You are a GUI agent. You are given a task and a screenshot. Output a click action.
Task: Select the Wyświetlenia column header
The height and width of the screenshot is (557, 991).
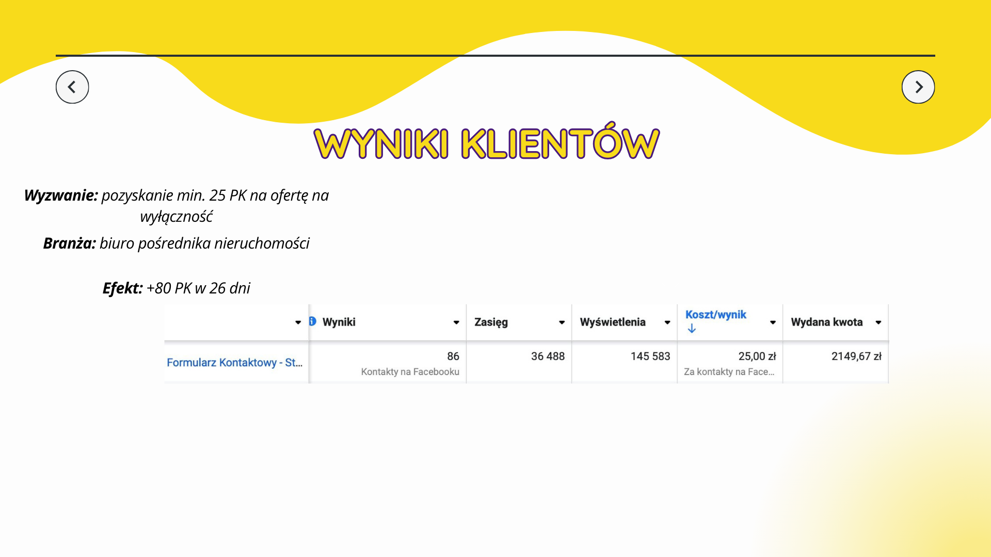[x=613, y=322]
